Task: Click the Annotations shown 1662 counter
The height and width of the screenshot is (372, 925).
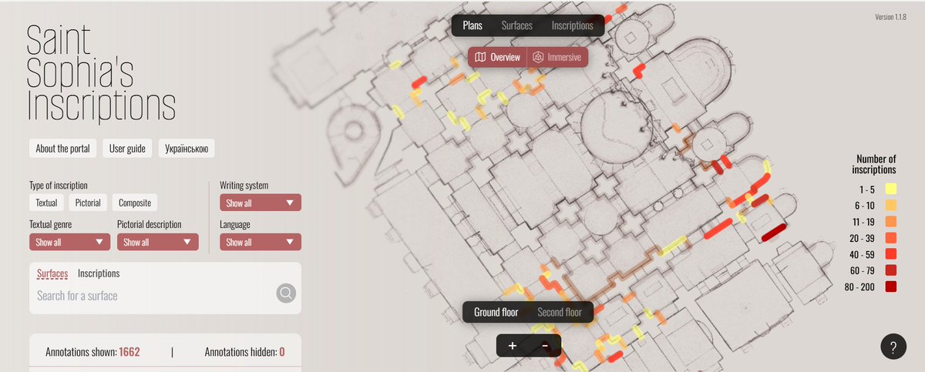Action: pos(92,352)
